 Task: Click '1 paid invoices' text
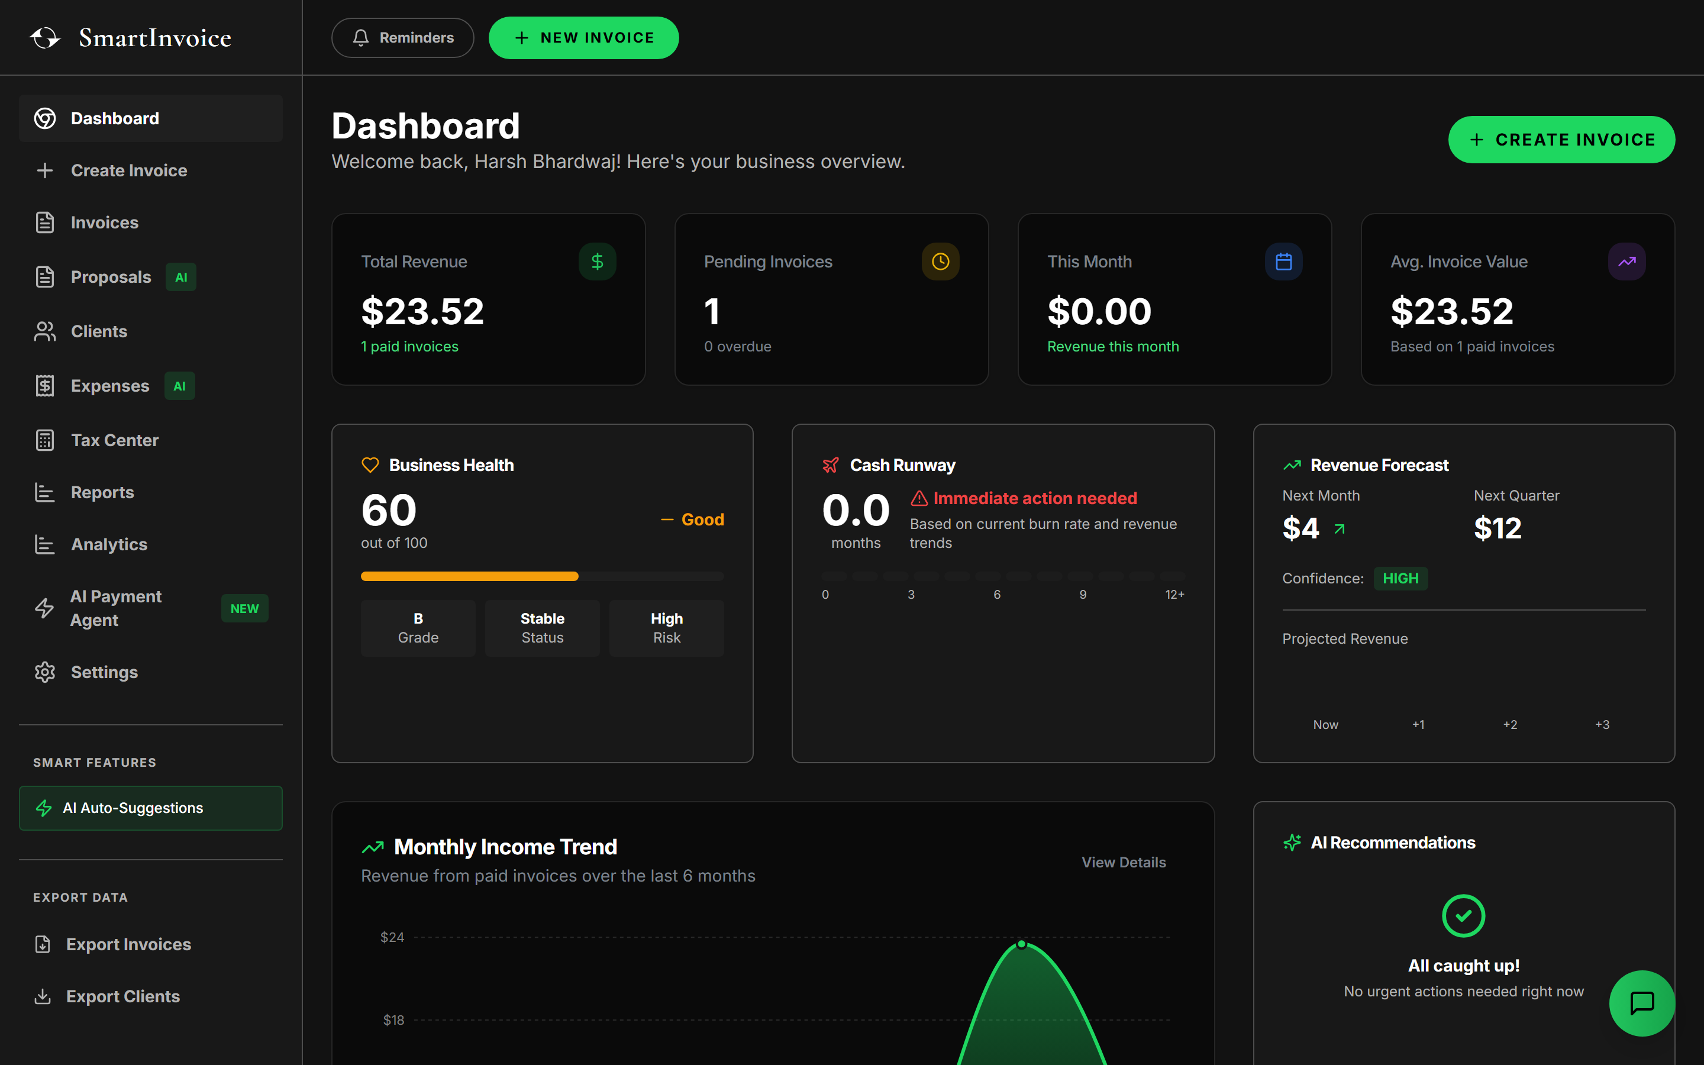click(x=410, y=347)
